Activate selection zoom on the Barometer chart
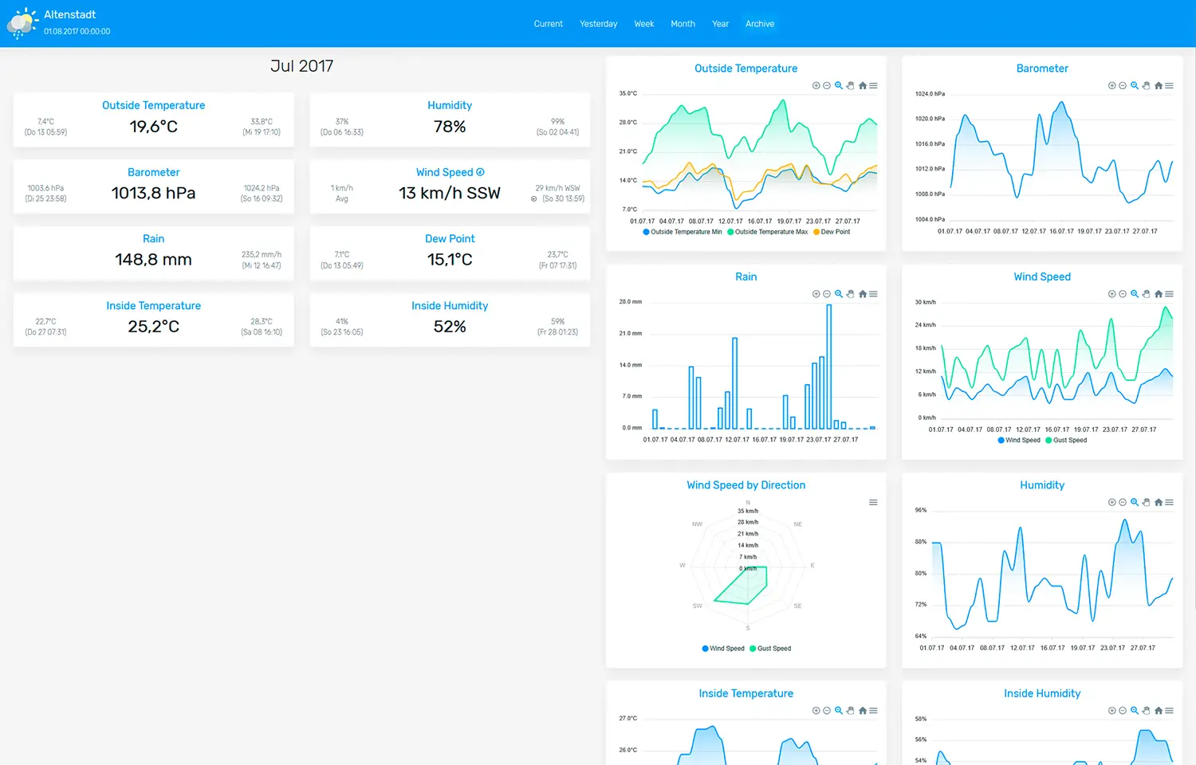The image size is (1196, 765). point(1135,85)
